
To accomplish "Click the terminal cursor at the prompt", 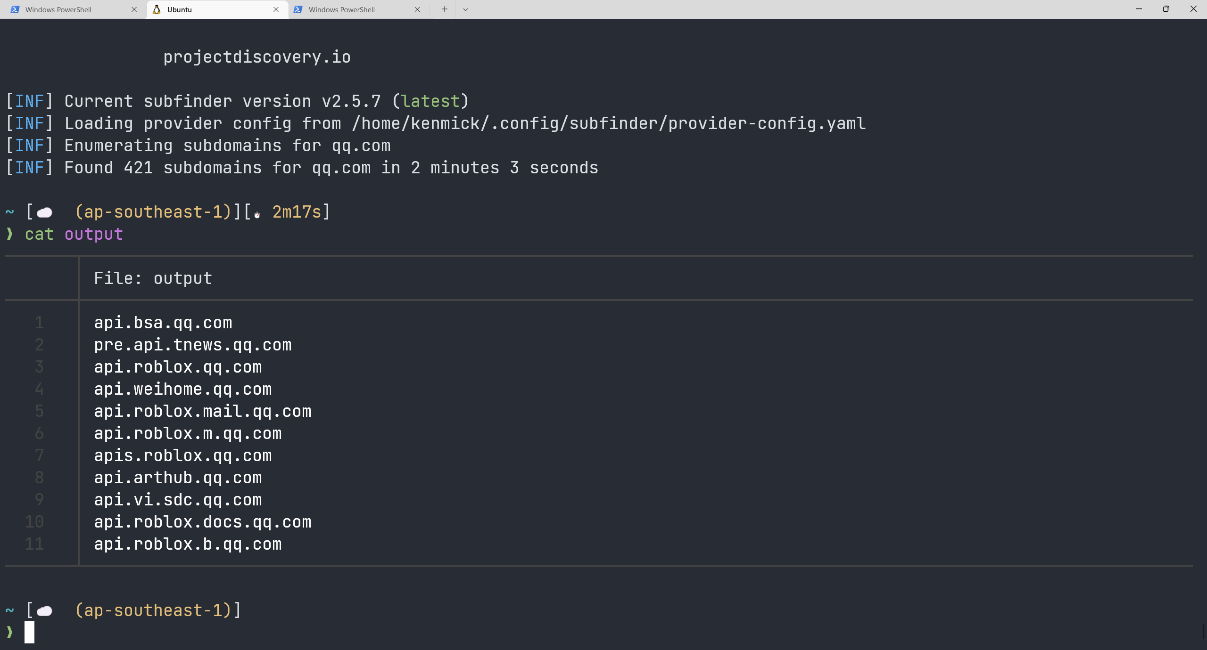I will [29, 632].
